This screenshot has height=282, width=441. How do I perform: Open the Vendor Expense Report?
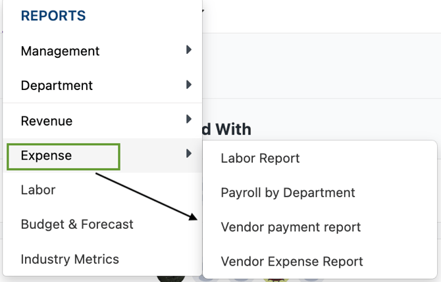292,261
